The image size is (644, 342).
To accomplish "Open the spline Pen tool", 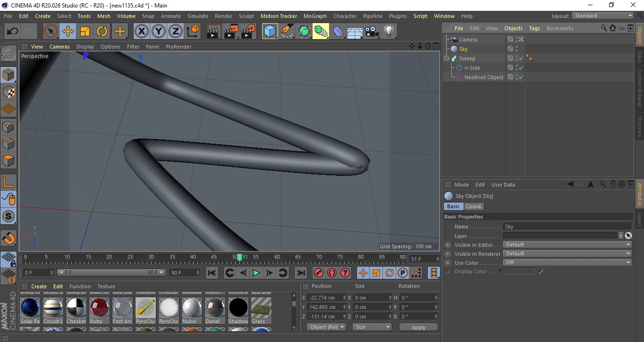I will (x=287, y=32).
